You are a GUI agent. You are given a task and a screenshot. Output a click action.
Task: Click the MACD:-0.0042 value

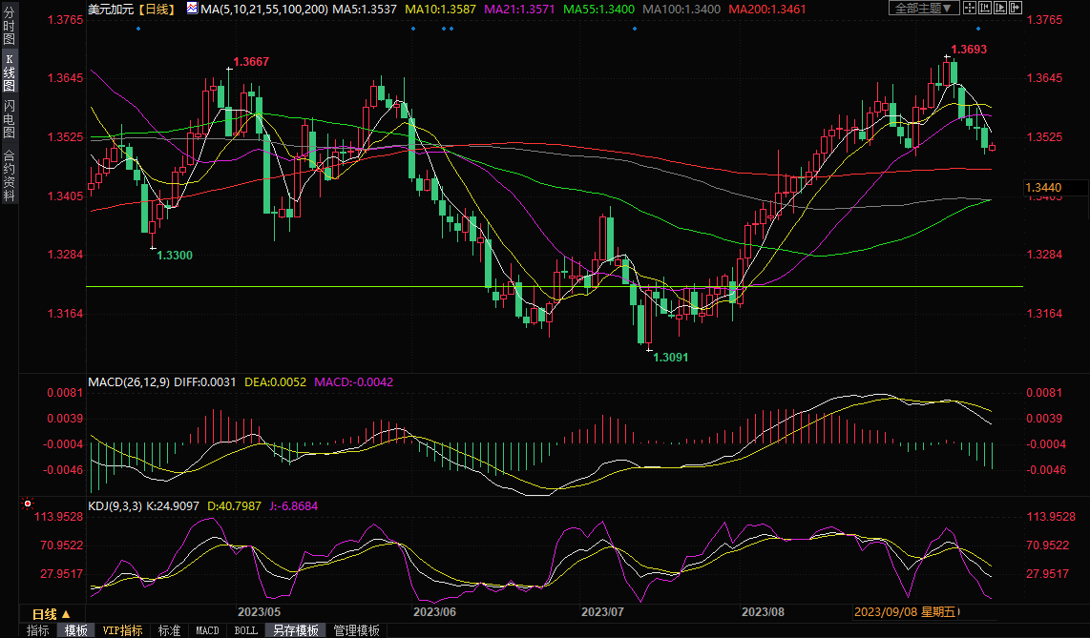354,381
